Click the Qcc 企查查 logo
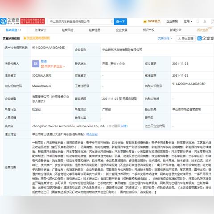This screenshot has height=214, width=214. pos(10,21)
